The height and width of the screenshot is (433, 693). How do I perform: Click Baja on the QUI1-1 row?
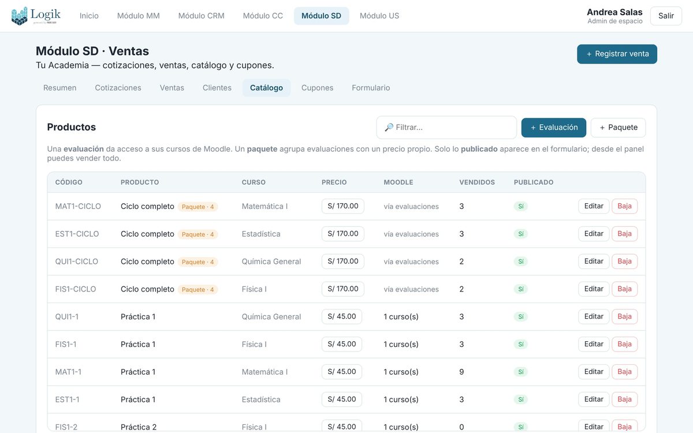coord(624,316)
